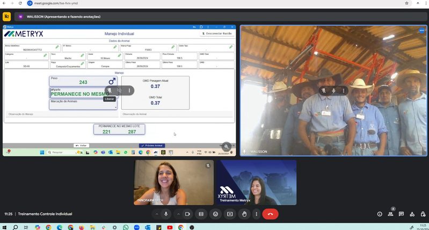Image resolution: width=429 pixels, height=230 pixels.
Task: Click the Metryx logo
Action: pyautogui.click(x=24, y=34)
